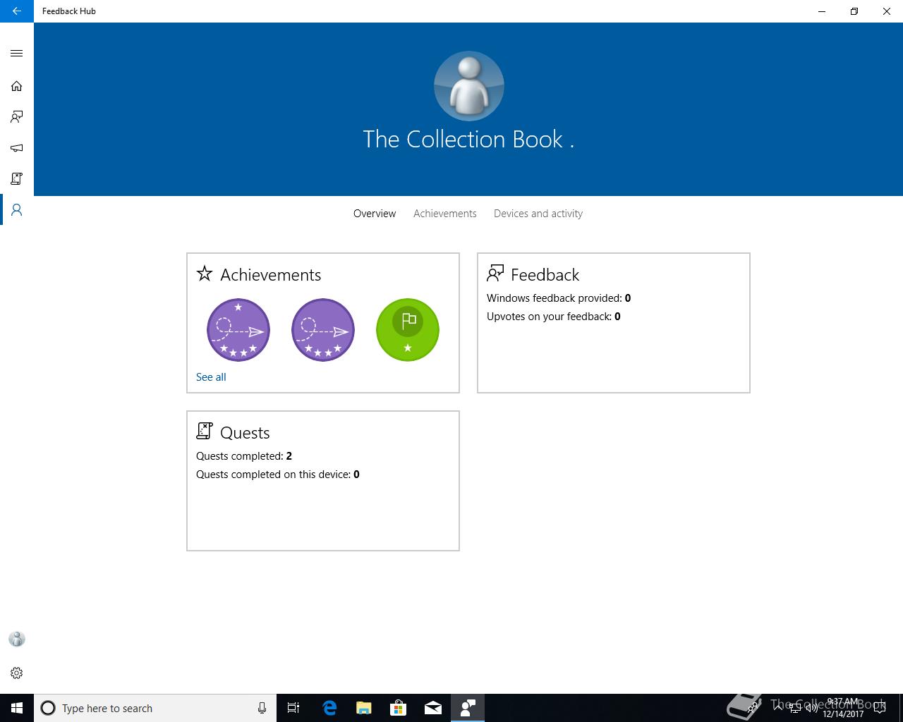Click the back arrow in the title bar
903x722 pixels.
[x=16, y=11]
